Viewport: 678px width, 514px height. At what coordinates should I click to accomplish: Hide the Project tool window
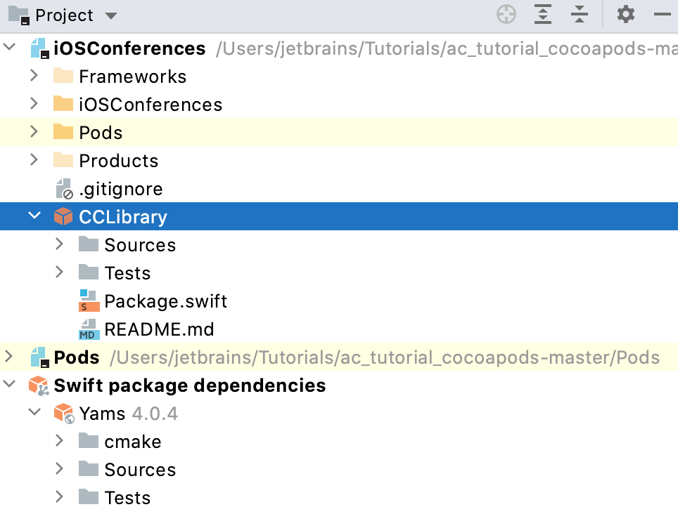(x=662, y=15)
